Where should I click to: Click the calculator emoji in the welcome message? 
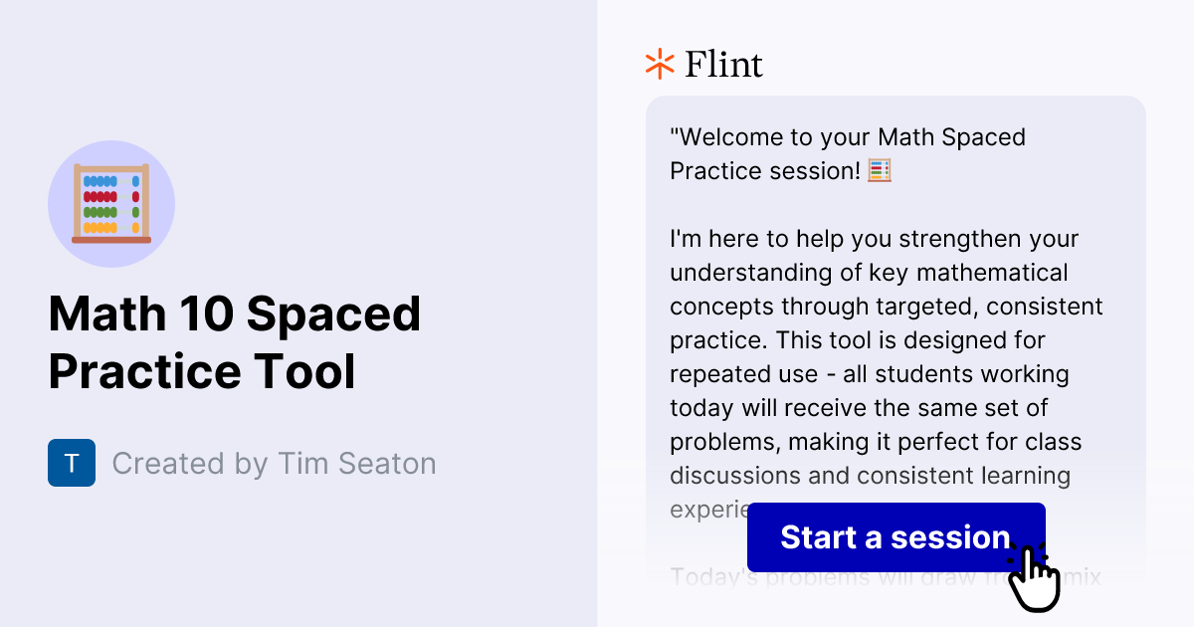pos(879,169)
